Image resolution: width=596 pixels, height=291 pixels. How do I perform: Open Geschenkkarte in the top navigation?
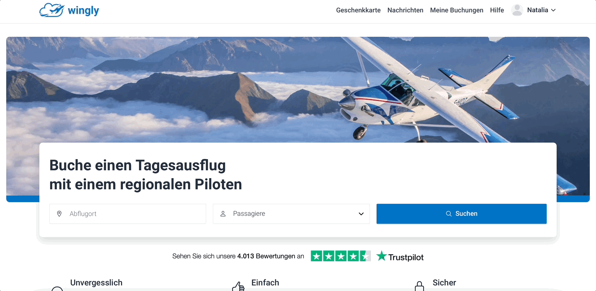pyautogui.click(x=359, y=10)
